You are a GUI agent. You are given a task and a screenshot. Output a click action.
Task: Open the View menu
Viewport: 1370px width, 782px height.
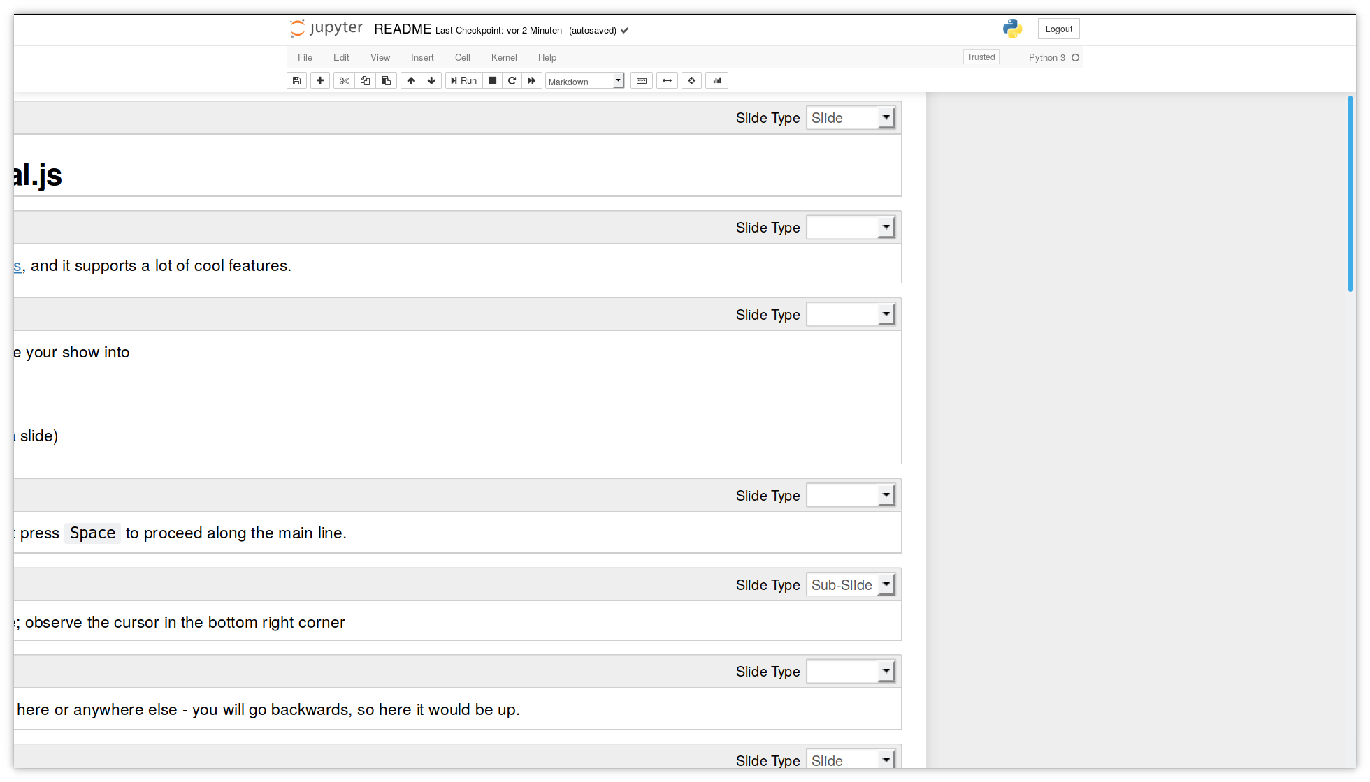380,58
